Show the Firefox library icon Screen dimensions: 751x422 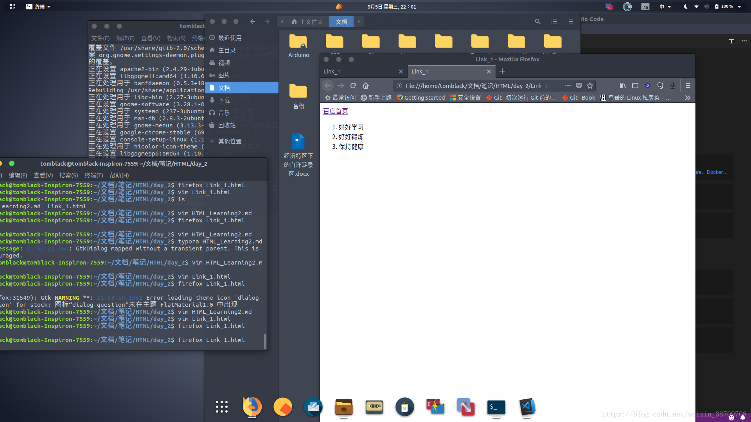tap(623, 86)
